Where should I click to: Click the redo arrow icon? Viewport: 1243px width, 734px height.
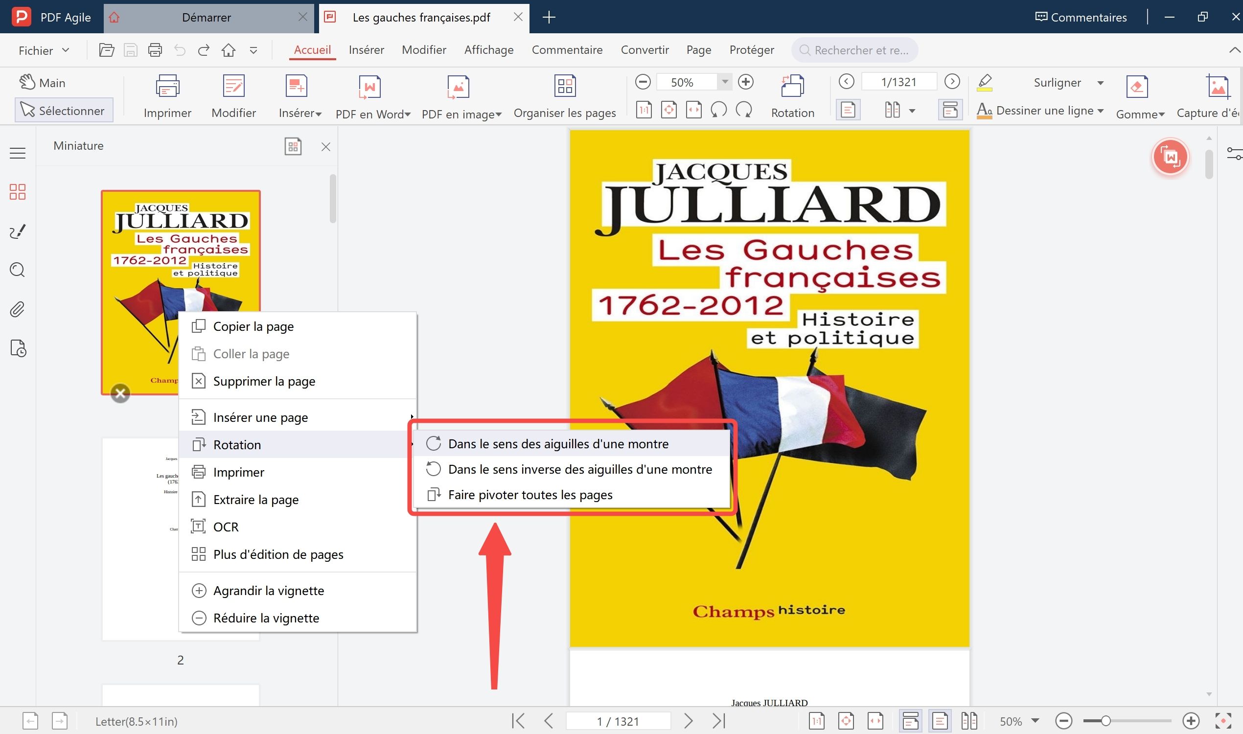tap(203, 50)
